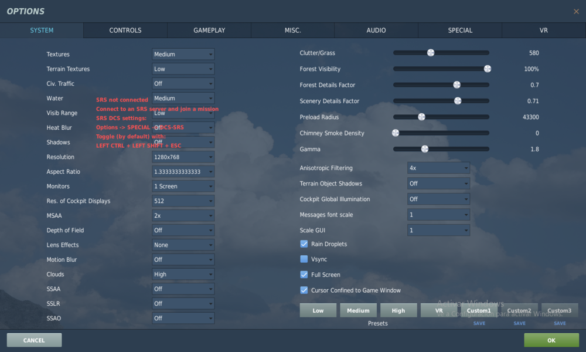Click the Clutter/Grass slider handle
The width and height of the screenshot is (586, 352).
[x=431, y=53]
